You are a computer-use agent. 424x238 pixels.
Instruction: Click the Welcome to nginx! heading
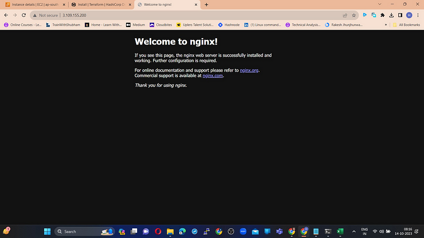(x=176, y=42)
